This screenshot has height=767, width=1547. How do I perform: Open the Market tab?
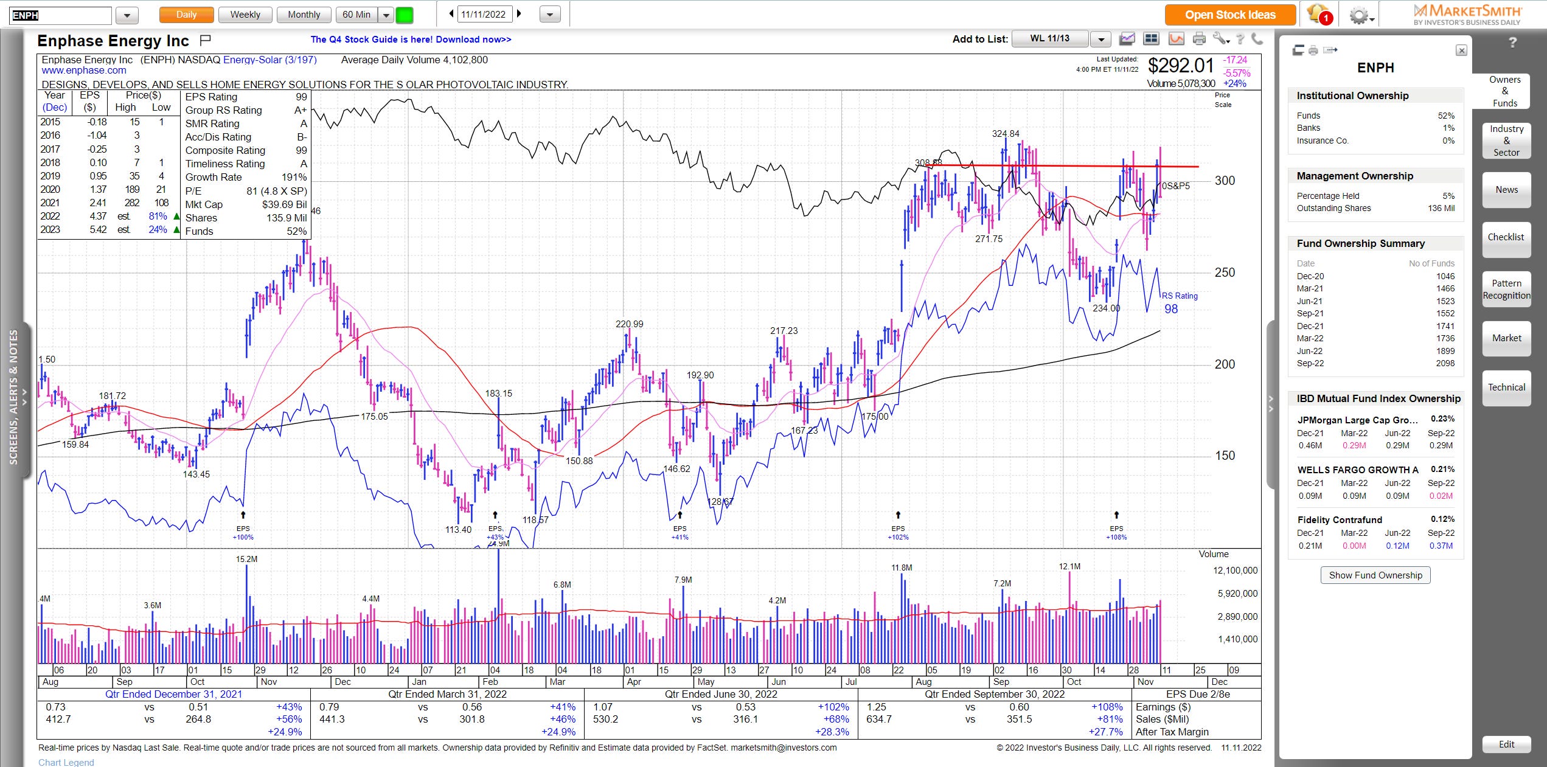(x=1506, y=338)
